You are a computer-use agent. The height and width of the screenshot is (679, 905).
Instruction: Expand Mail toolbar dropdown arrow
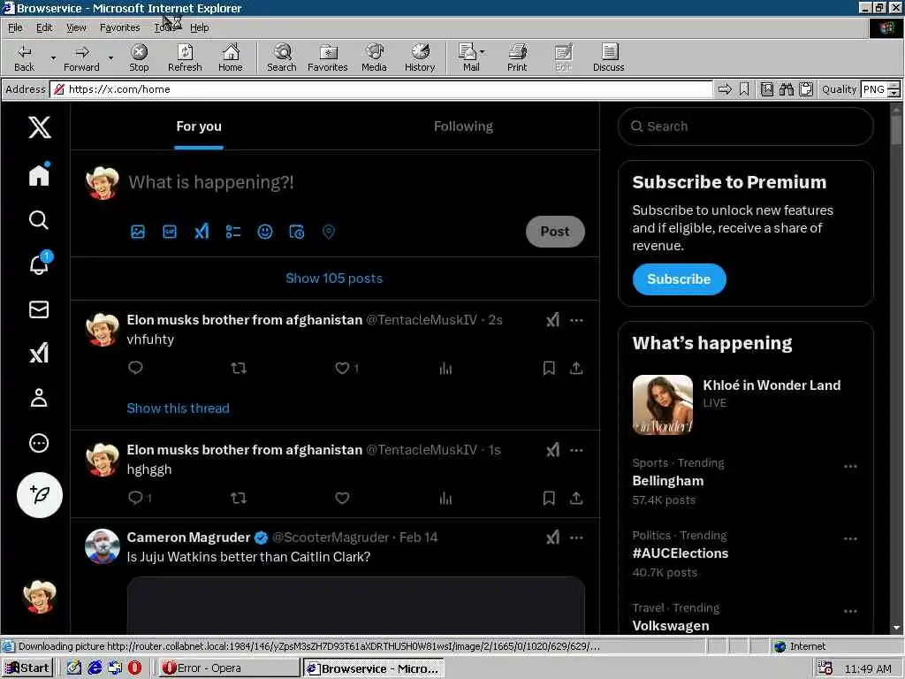(x=482, y=52)
